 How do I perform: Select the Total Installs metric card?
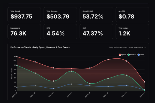[132, 31]
